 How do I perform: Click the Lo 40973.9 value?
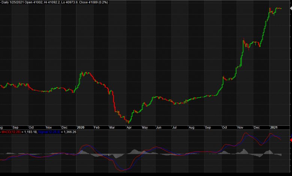coord(70,2)
